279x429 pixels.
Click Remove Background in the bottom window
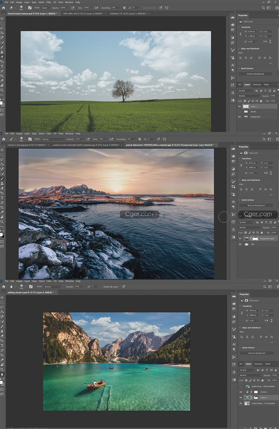click(257, 353)
